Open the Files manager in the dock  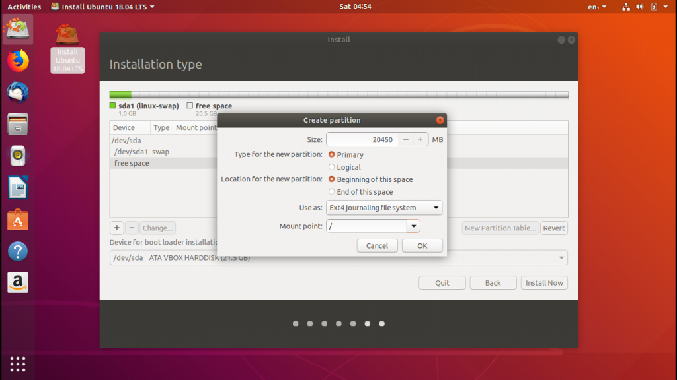[18, 124]
